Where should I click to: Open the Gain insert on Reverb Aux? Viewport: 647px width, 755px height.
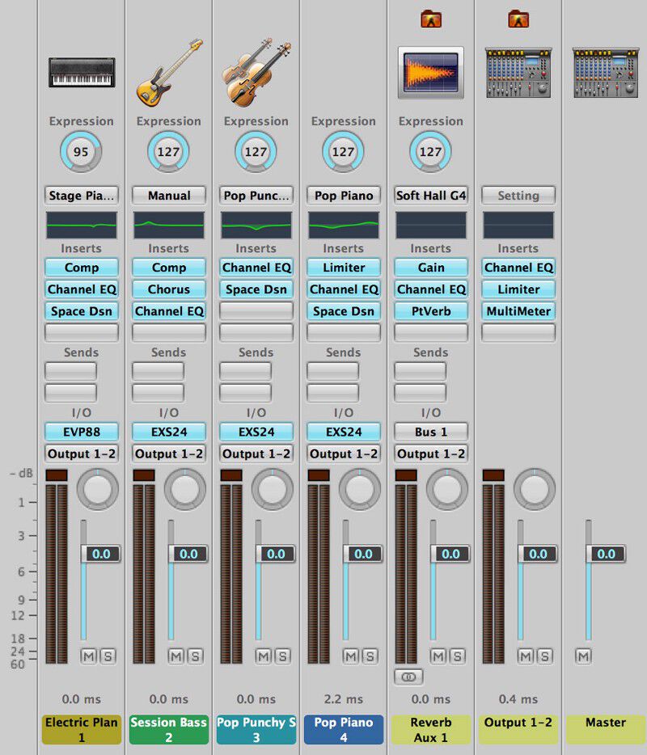(x=431, y=268)
